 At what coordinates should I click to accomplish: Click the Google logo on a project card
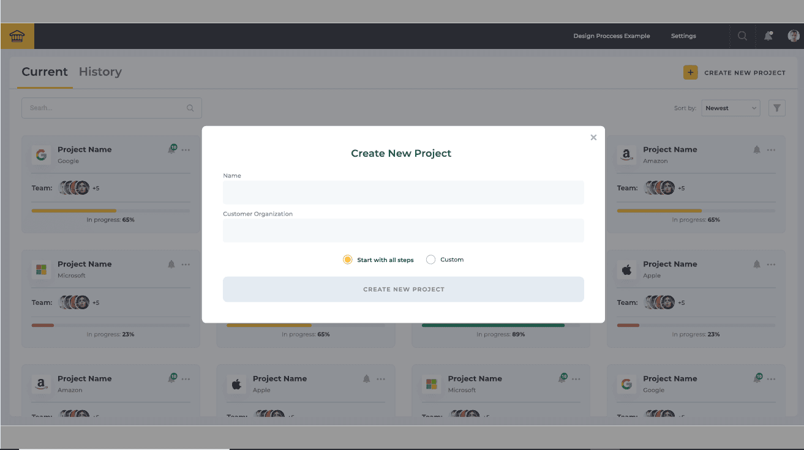(x=41, y=155)
